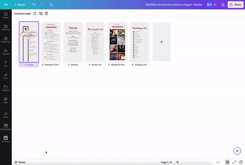Screen dimensions: 245x165
Task: Open the Brand Hub panel
Action: 6,38
